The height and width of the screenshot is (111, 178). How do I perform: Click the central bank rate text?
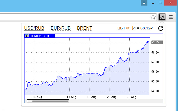(136, 28)
